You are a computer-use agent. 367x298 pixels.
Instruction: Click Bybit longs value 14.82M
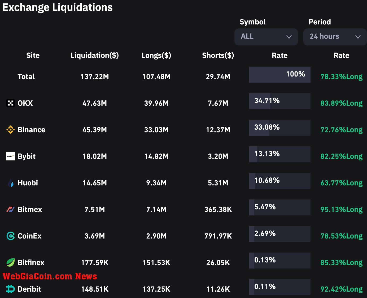click(156, 156)
